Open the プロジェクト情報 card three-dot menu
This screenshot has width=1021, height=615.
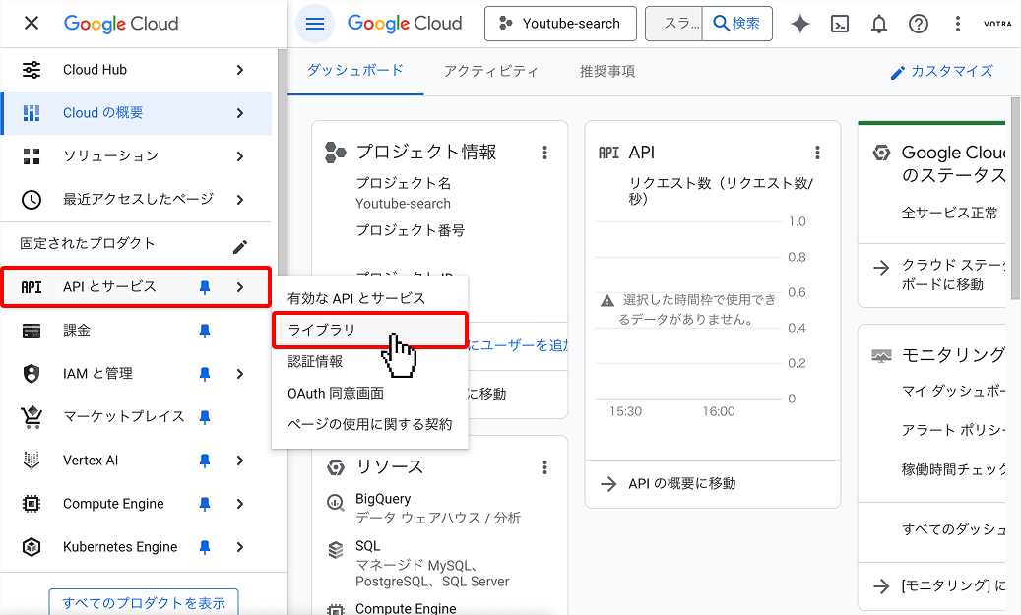(545, 153)
